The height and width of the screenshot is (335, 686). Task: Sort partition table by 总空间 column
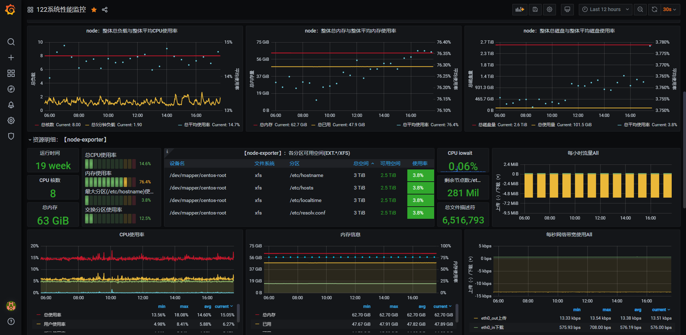(363, 163)
